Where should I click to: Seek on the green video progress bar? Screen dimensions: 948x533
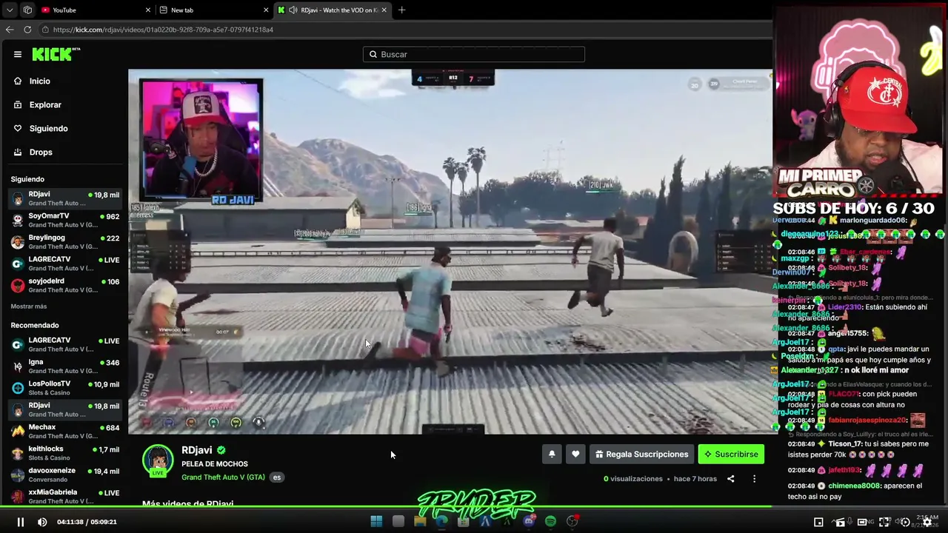coord(385,507)
